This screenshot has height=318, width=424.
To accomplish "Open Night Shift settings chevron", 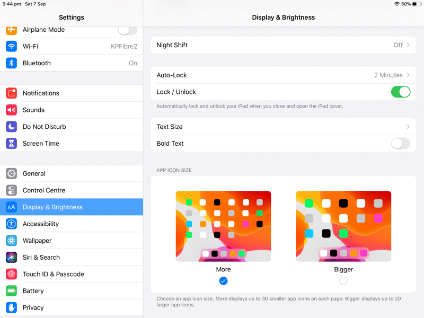I will [x=408, y=45].
